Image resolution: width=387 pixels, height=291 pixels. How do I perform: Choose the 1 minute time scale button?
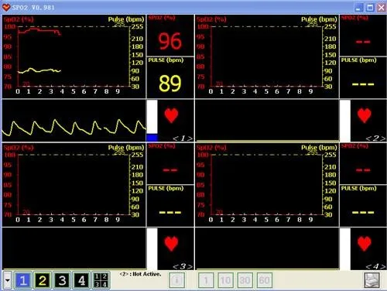coord(206,280)
